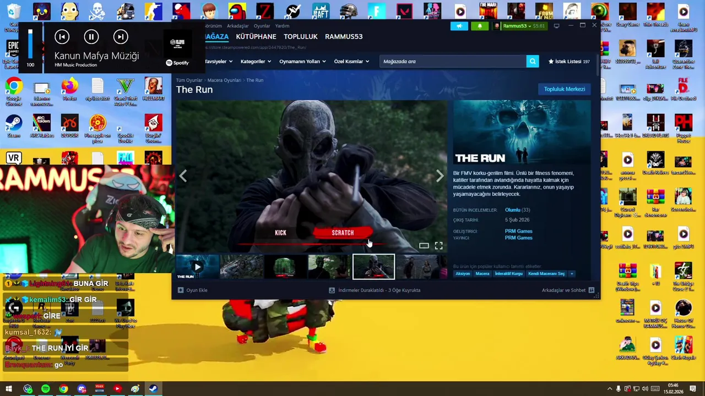
Task: Open the taskbar clock showing 05:46
Action: 673,389
